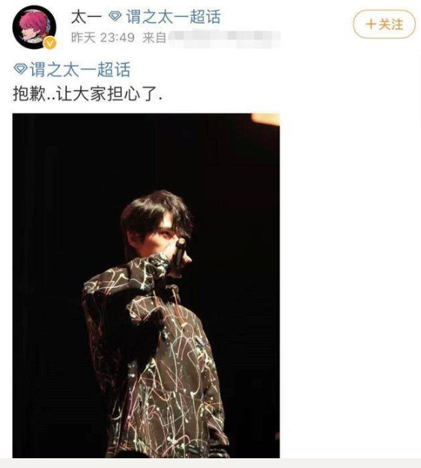Viewport: 421px width, 468px height.
Task: Open 太一's pink-haired profile avatar
Action: coord(34,27)
